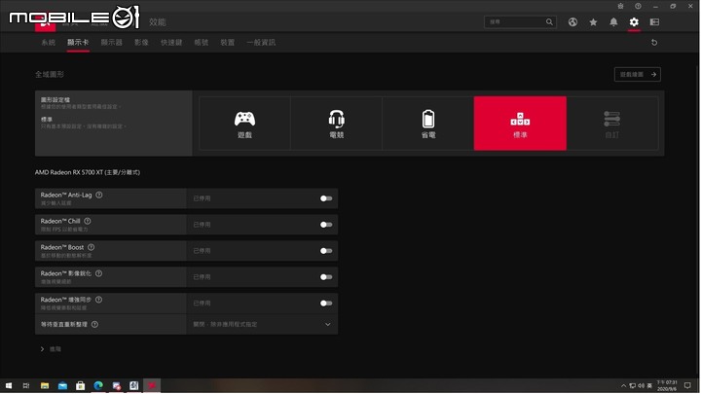Enable the Radeon Boost switch

point(326,251)
